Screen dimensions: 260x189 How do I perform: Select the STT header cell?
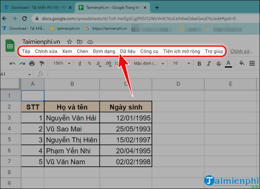(33, 107)
